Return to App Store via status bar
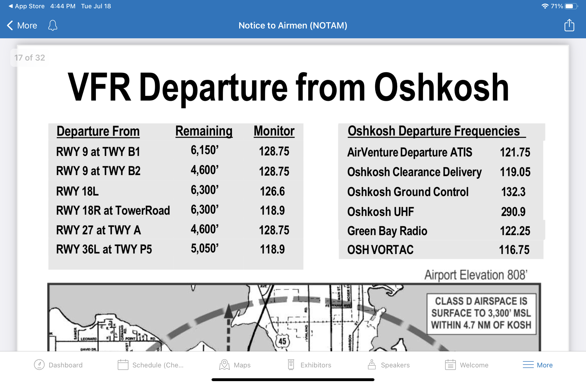Screen dimensions: 586x385 pos(26,6)
